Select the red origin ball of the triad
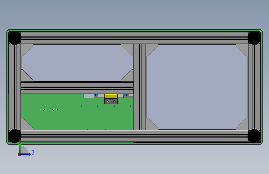The image size is (269, 174). click(19, 154)
